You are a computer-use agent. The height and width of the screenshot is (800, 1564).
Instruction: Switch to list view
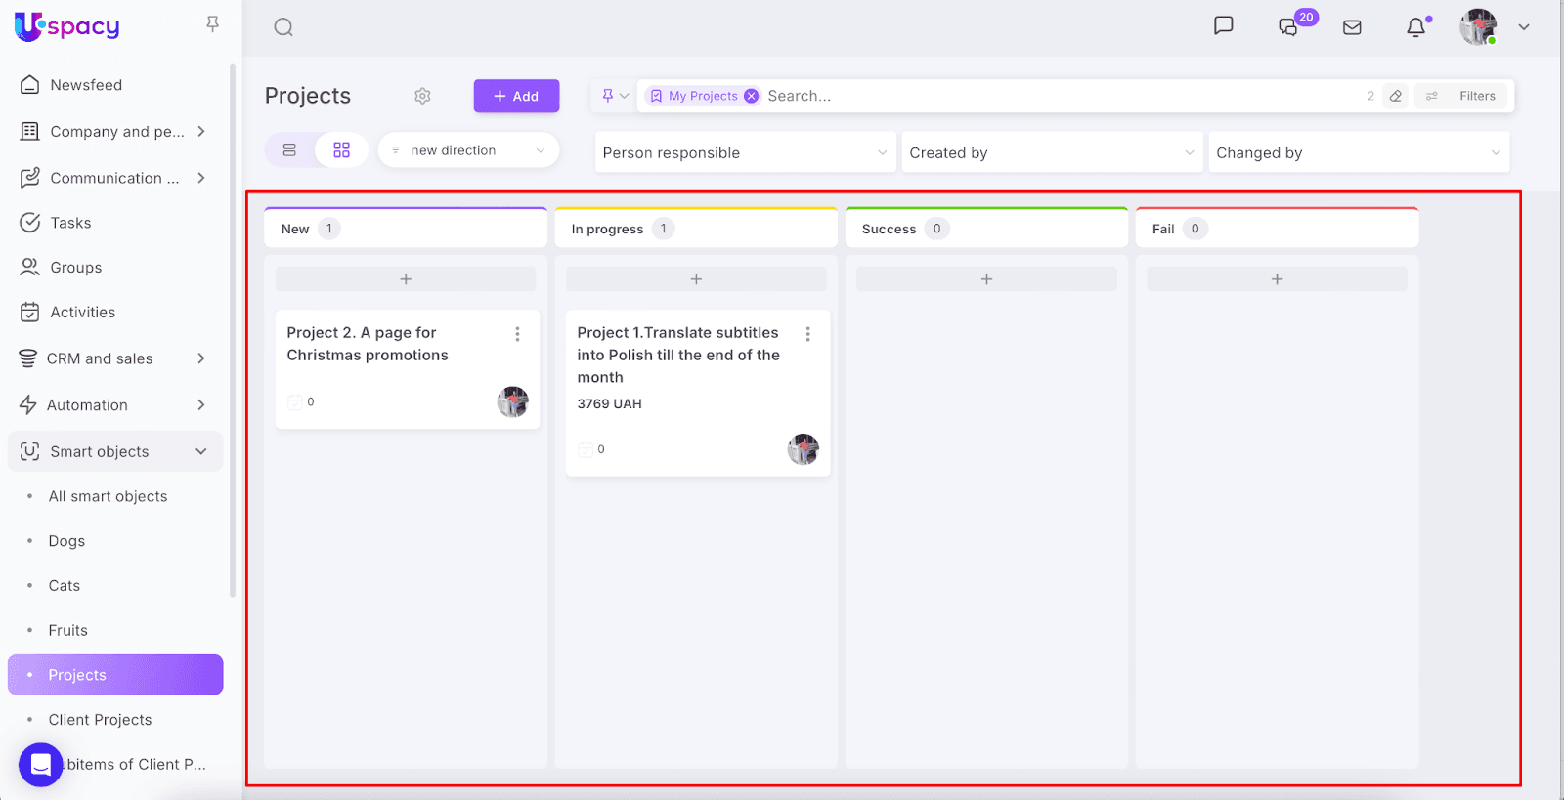click(289, 150)
